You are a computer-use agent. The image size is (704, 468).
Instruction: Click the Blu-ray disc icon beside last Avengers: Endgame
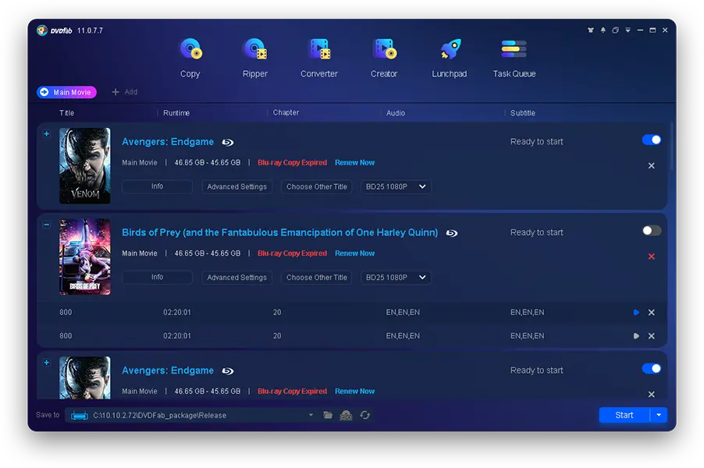[x=228, y=371]
